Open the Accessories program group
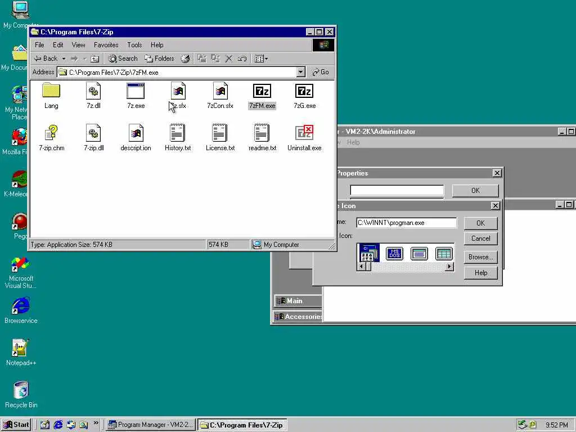Image resolution: width=576 pixels, height=432 pixels. (298, 316)
